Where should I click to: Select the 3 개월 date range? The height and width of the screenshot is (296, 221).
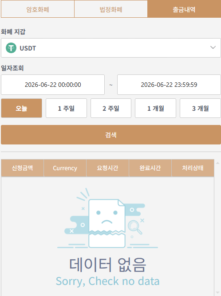[200, 108]
